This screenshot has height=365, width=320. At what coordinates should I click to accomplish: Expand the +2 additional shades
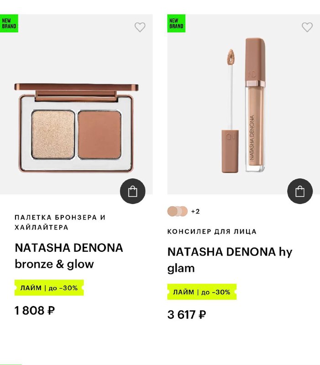(195, 211)
